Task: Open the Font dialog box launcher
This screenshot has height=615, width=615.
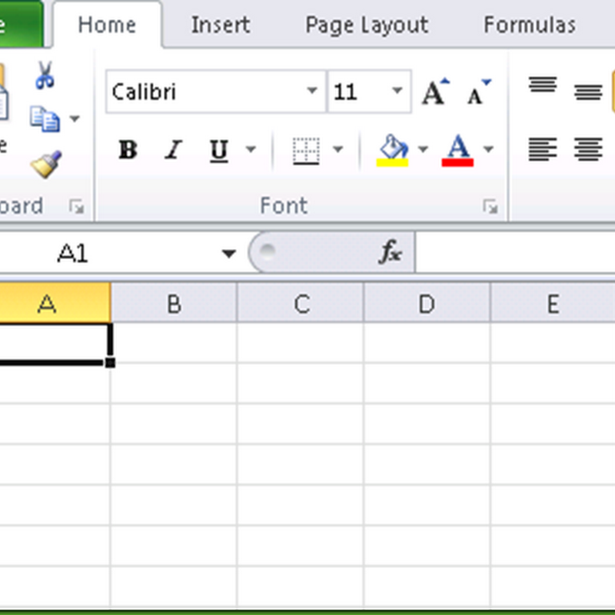Action: 490,206
